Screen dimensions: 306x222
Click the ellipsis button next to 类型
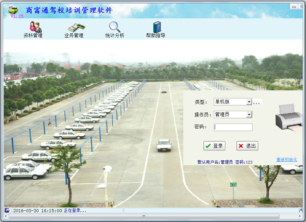click(257, 102)
